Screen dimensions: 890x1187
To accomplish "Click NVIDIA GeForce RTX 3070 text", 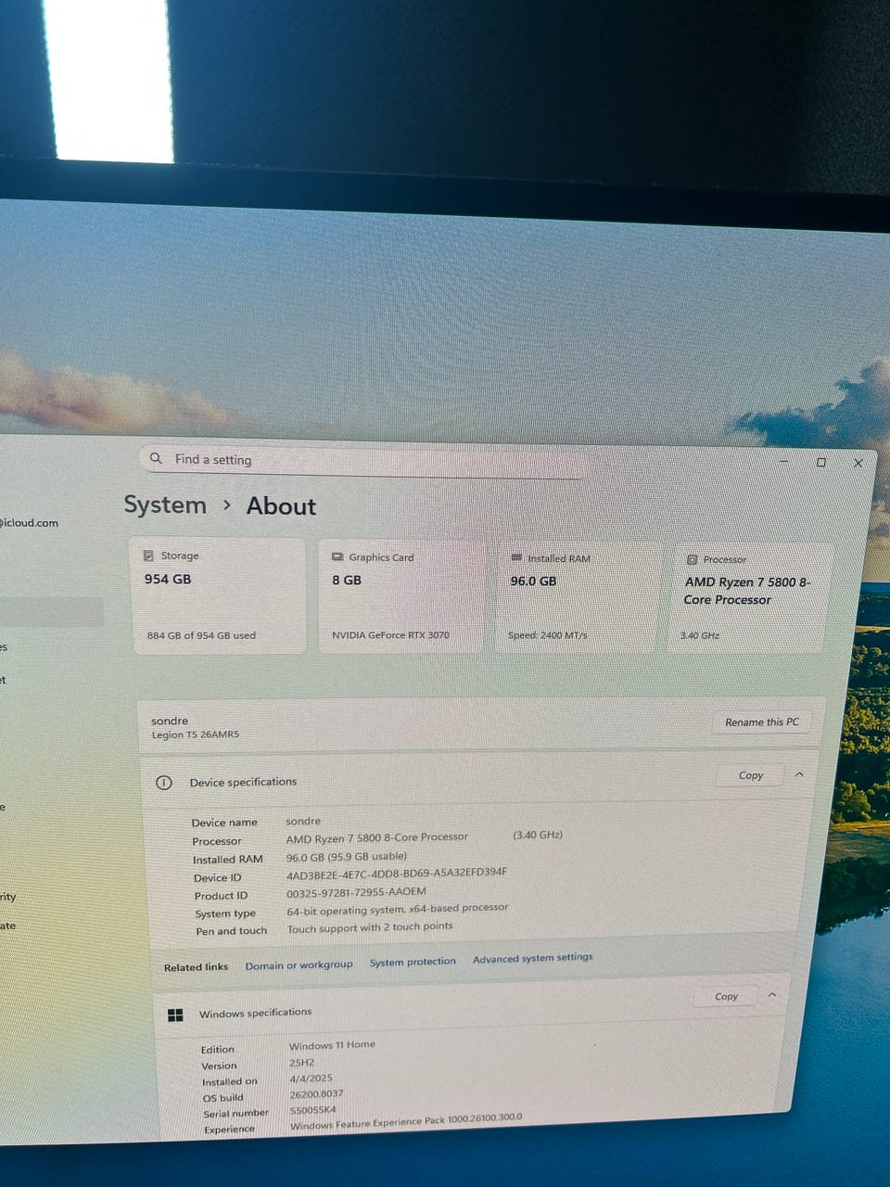I will 390,635.
